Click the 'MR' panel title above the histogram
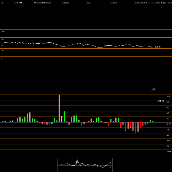This screenshot has width=172, height=172. tap(153, 89)
